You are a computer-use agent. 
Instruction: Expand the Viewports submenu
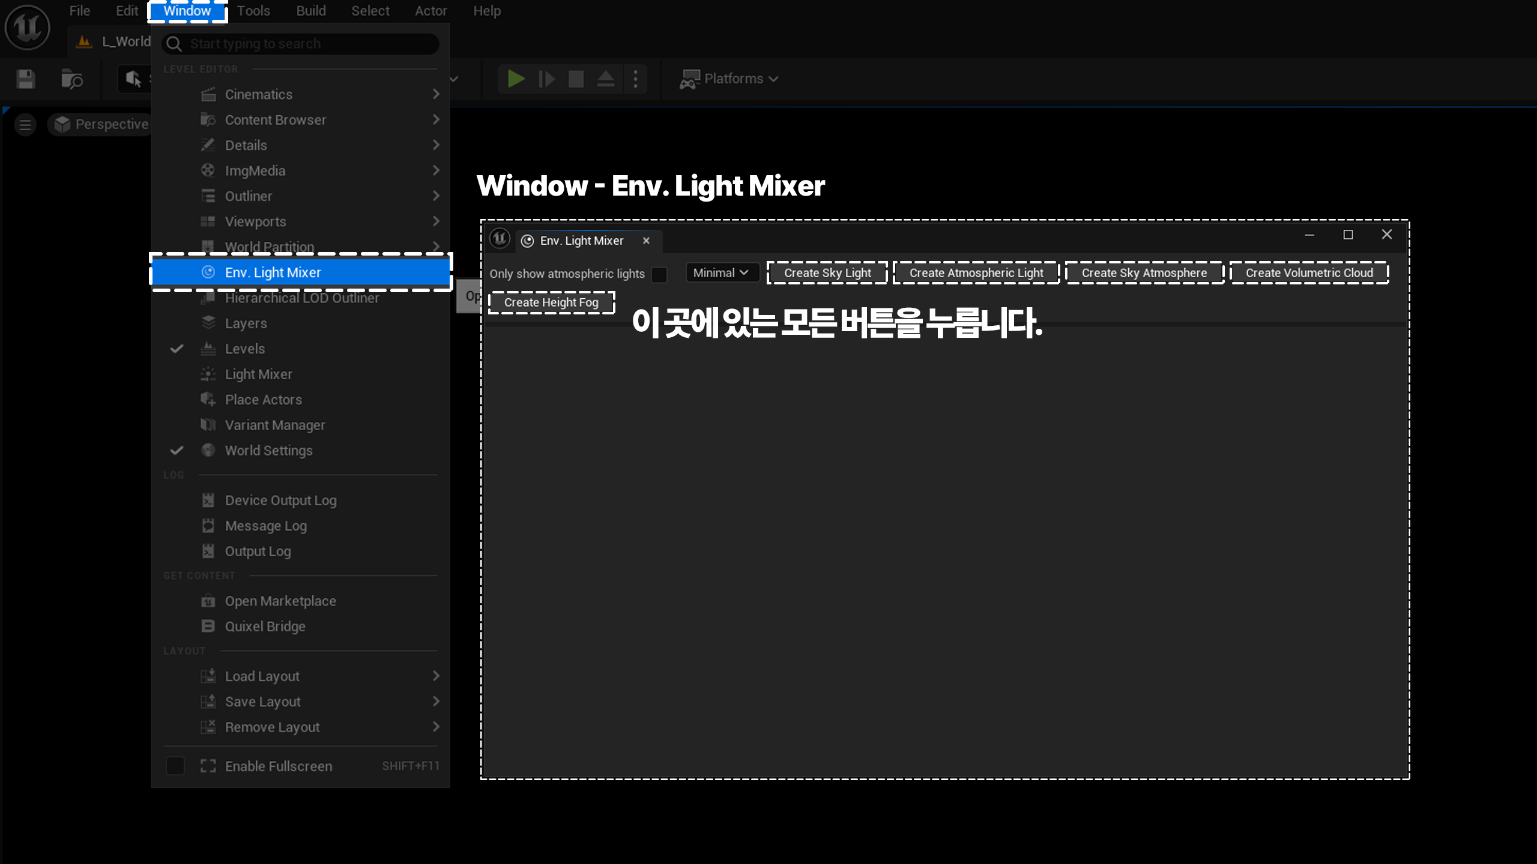coord(300,221)
